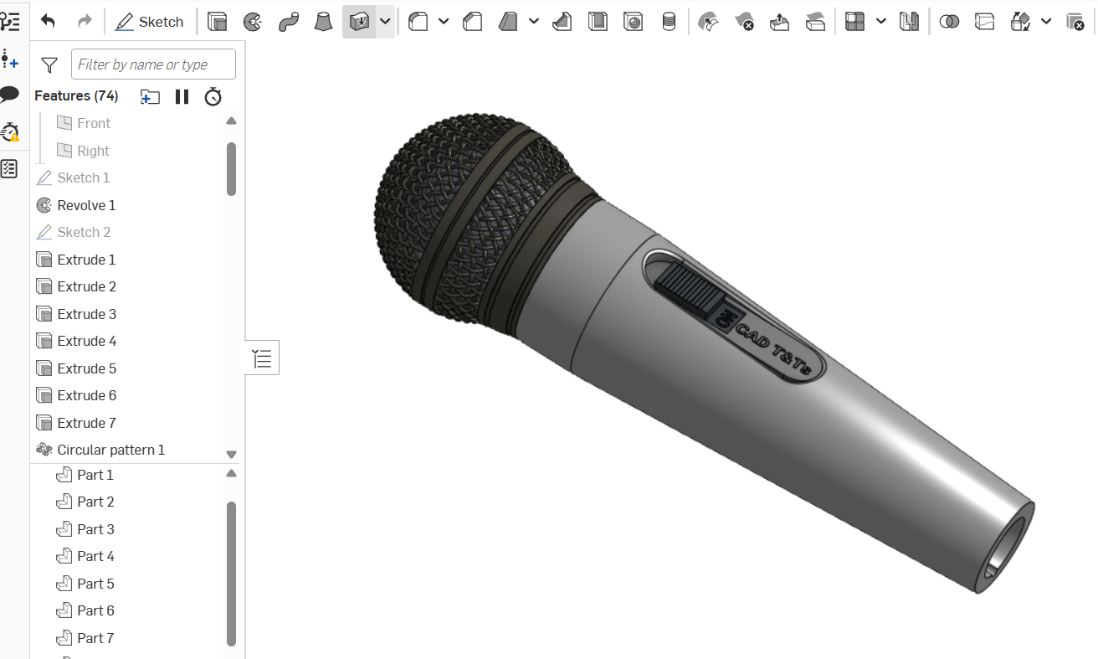Suspend feature regeneration with the pause icon

click(x=182, y=96)
